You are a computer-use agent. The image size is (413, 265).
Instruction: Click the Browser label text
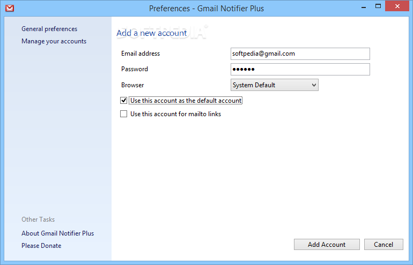pyautogui.click(x=132, y=85)
